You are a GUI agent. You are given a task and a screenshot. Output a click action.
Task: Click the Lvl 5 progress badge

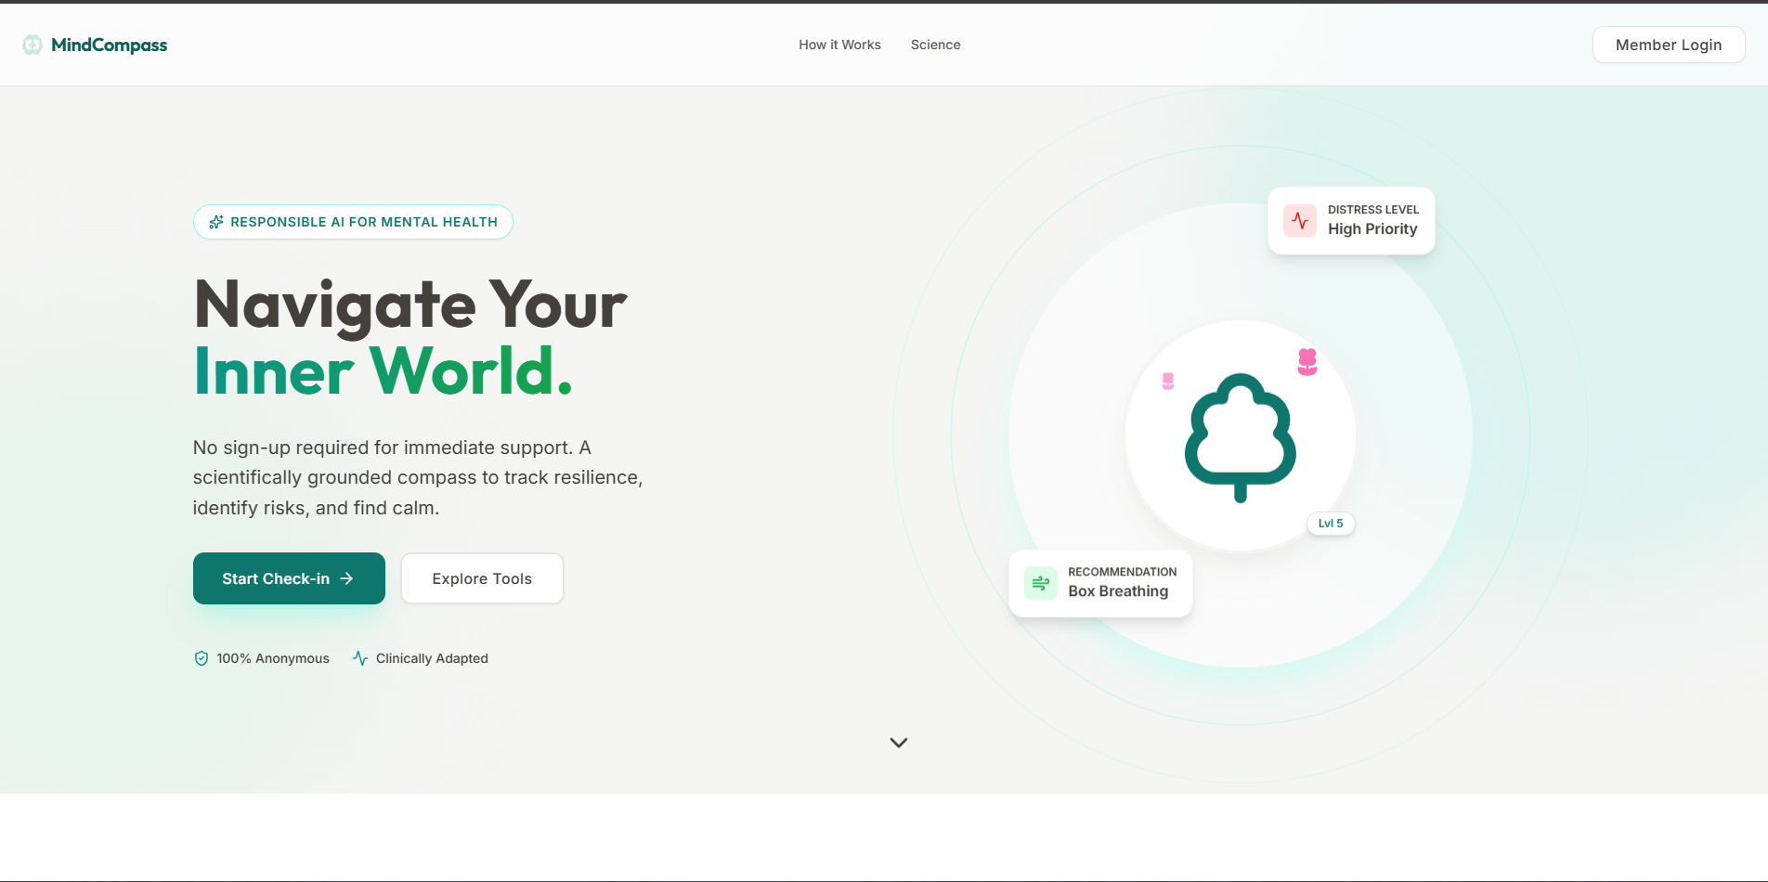pos(1331,524)
